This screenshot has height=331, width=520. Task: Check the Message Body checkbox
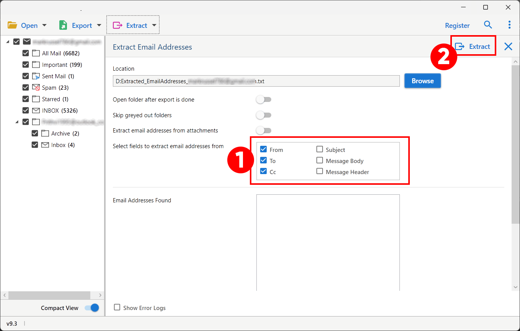pos(319,160)
